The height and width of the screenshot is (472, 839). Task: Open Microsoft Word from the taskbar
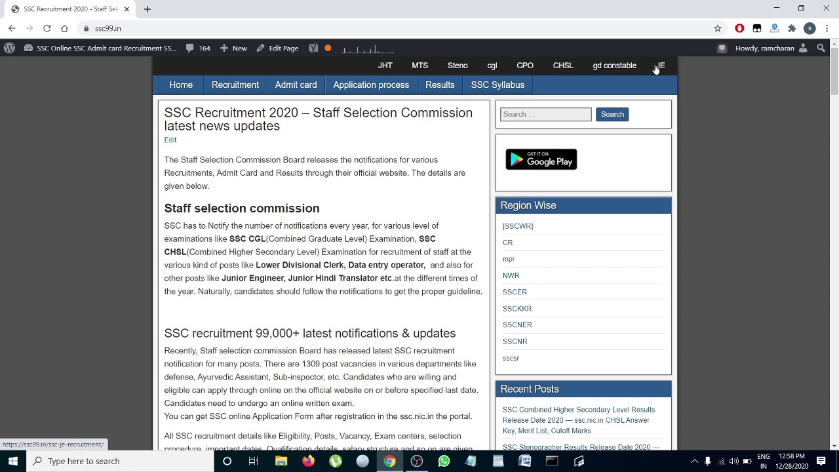(x=525, y=461)
